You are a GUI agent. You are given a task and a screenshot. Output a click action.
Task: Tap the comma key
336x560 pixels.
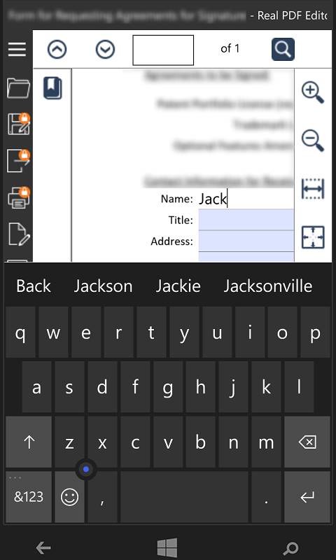[102, 497]
